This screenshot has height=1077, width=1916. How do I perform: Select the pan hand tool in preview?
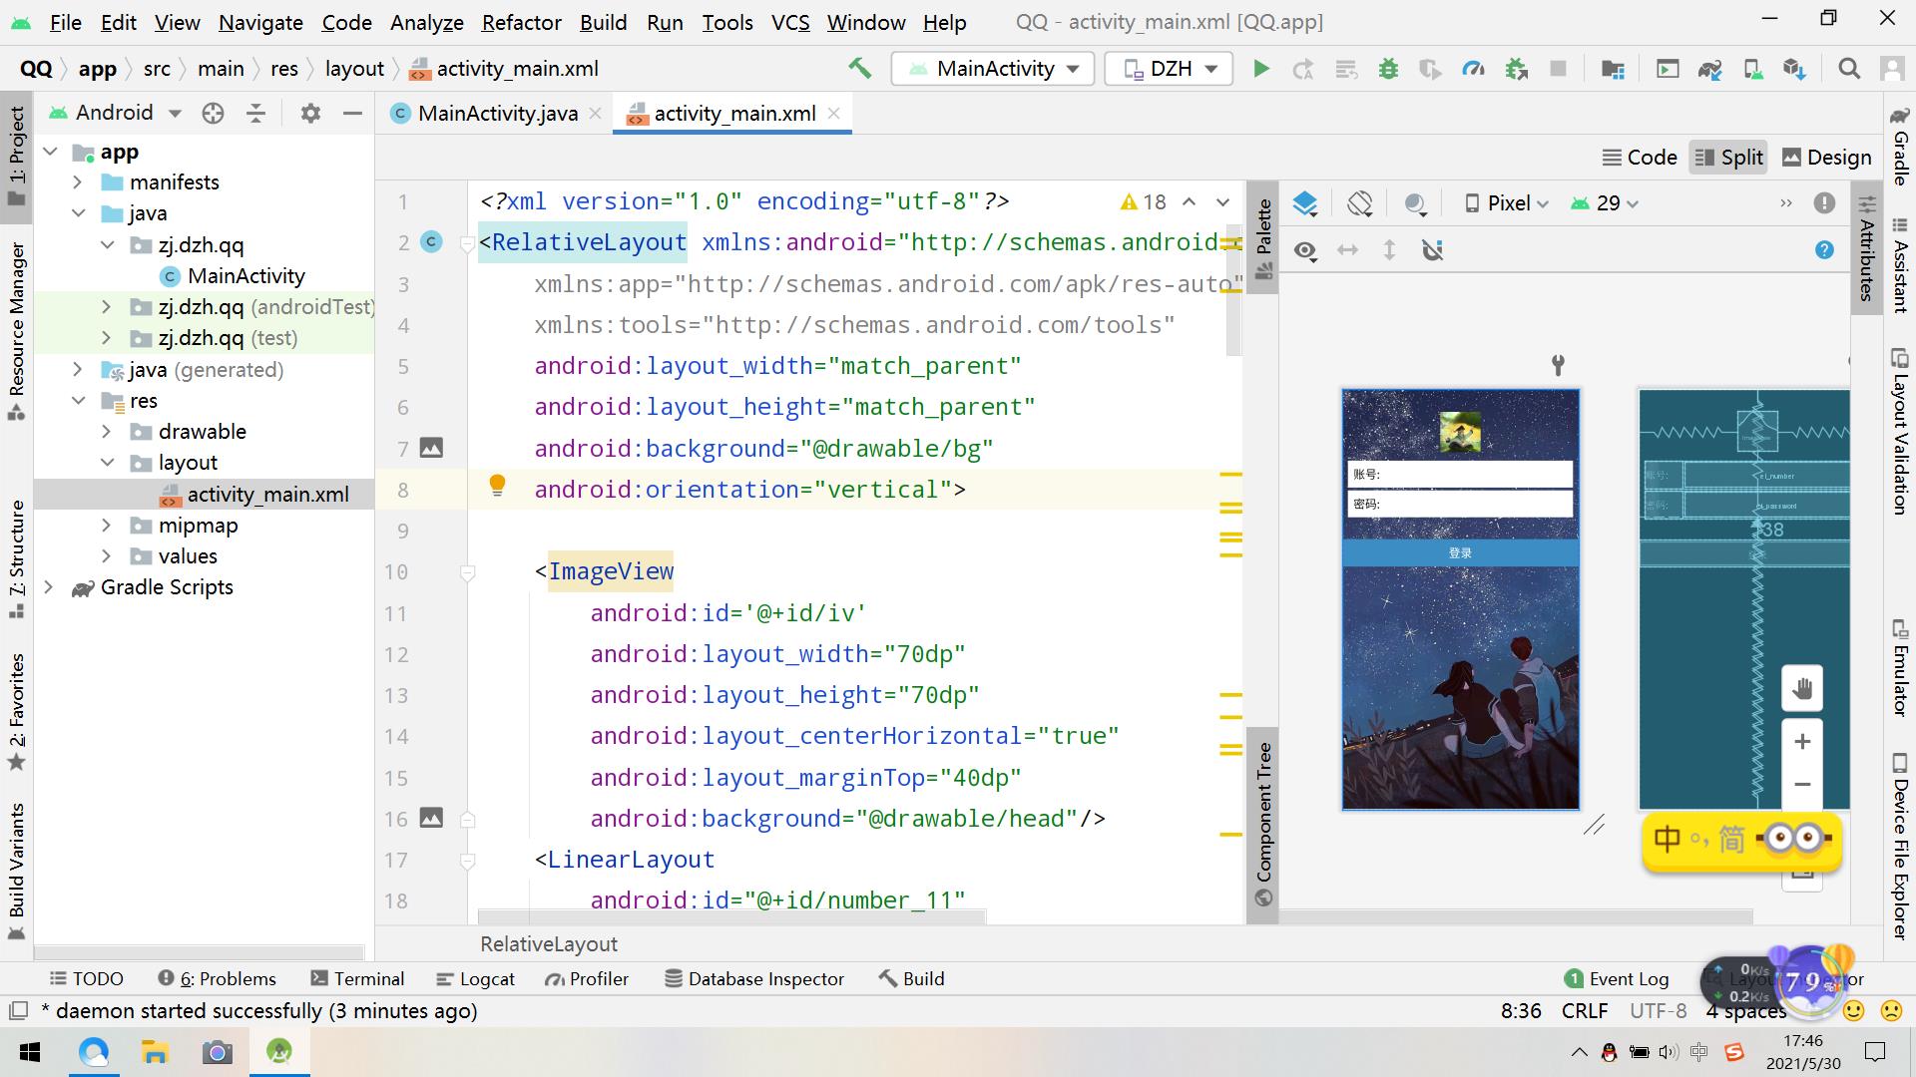(1802, 688)
